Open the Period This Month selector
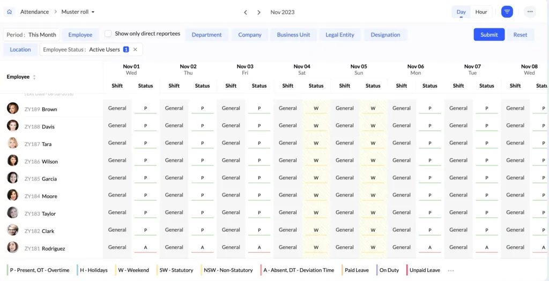549x281 pixels. [32, 35]
